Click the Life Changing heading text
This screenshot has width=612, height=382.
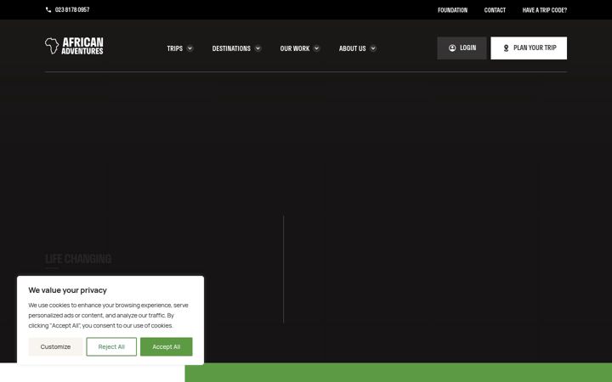[x=78, y=259]
